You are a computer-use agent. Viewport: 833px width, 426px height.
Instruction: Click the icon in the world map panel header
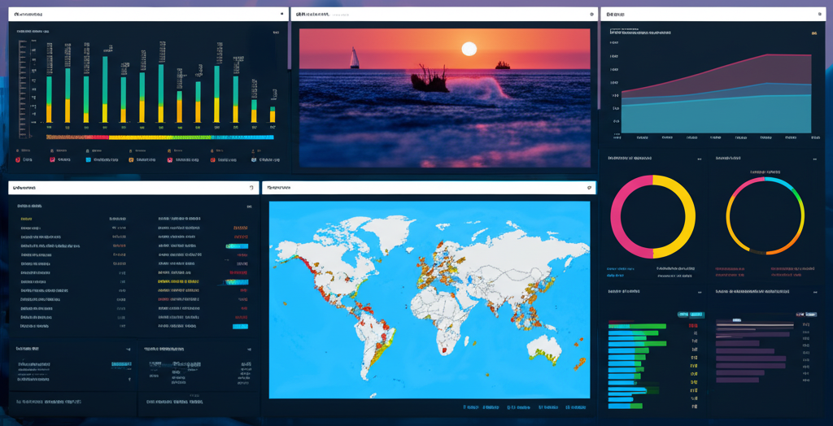pyautogui.click(x=588, y=187)
